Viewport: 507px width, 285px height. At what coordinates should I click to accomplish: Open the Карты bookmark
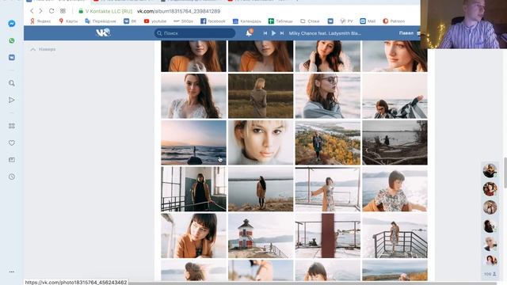[x=68, y=21]
